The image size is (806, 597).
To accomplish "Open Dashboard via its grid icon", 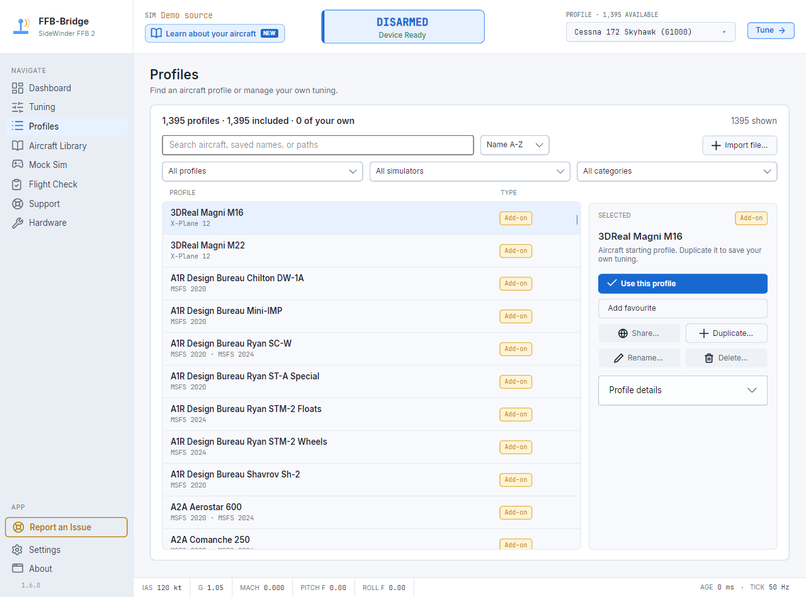I will [18, 88].
